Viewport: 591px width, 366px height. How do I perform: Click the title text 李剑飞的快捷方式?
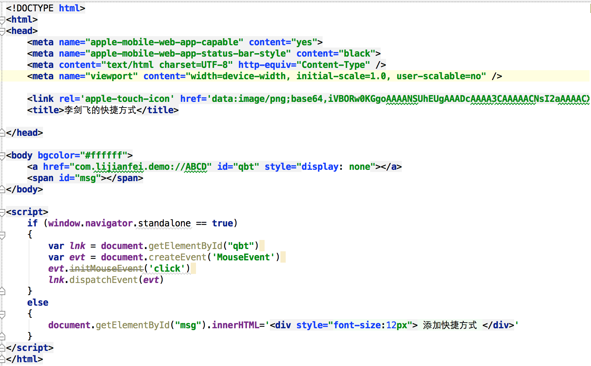point(100,110)
